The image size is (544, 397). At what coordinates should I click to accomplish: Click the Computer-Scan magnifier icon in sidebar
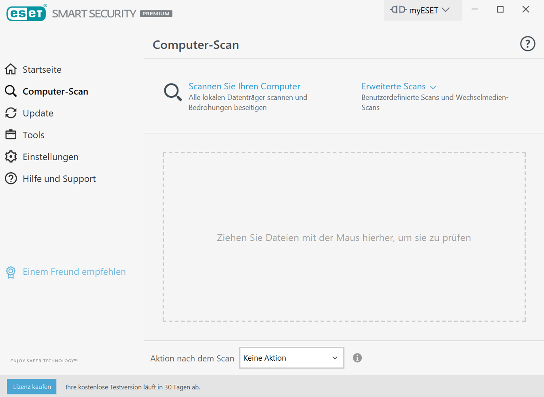click(x=11, y=91)
